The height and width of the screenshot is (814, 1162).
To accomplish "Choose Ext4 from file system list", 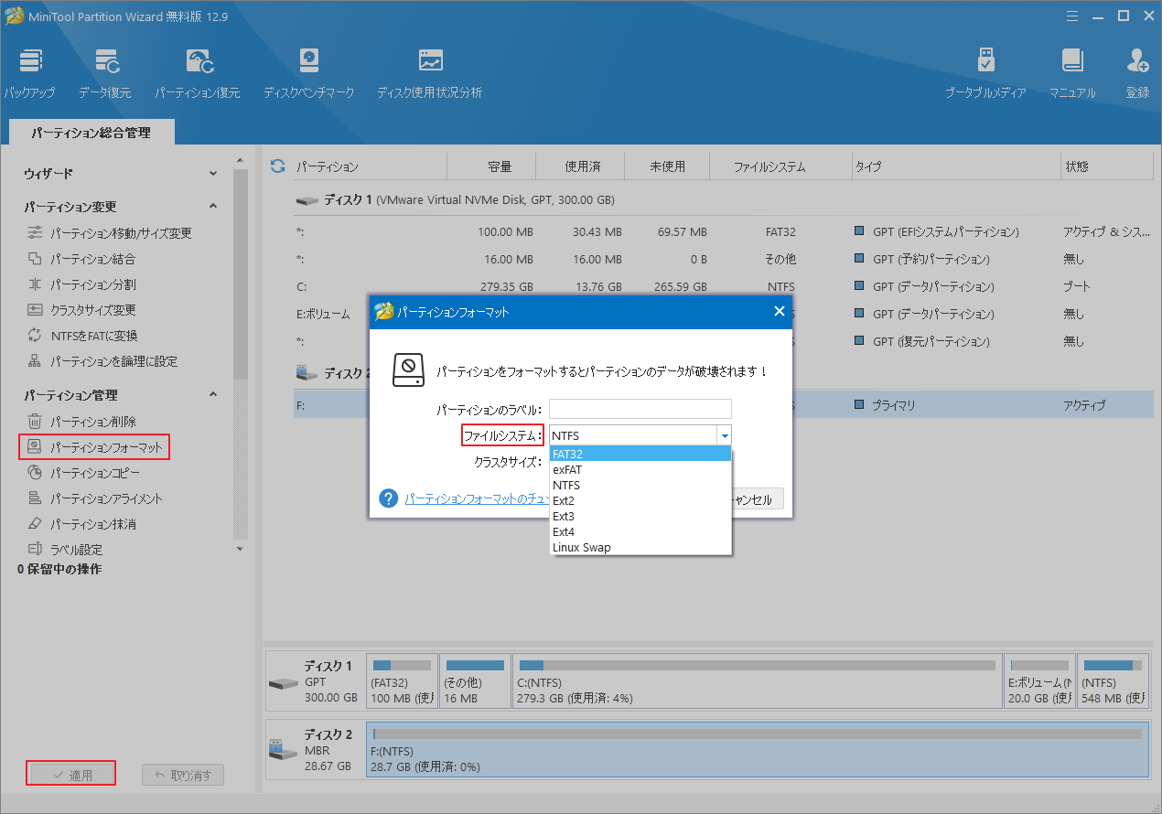I will (x=640, y=531).
